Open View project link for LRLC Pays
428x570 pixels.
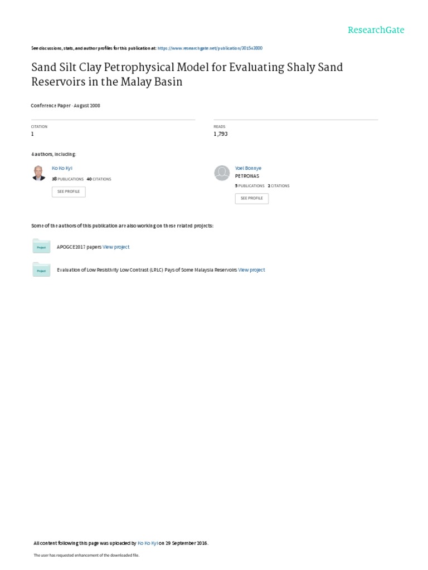pyautogui.click(x=251, y=269)
